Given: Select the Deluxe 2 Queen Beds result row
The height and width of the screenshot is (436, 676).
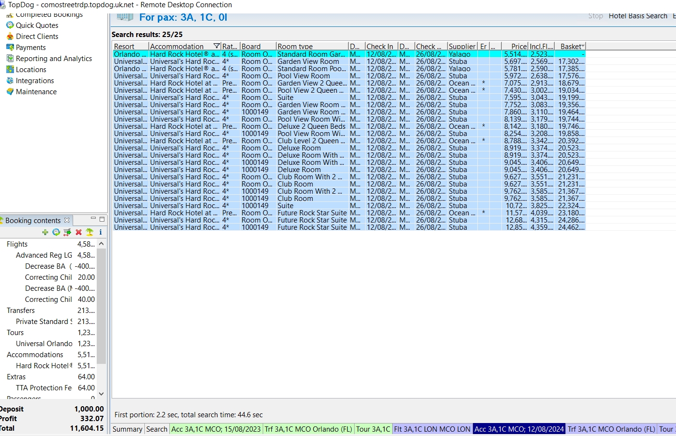Looking at the screenshot, I should click(349, 126).
